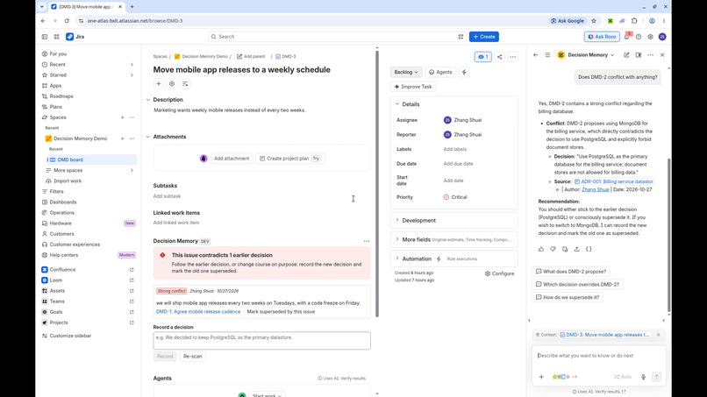707x397 pixels.
Task: Start a new chat edit icon
Action: [x=626, y=55]
